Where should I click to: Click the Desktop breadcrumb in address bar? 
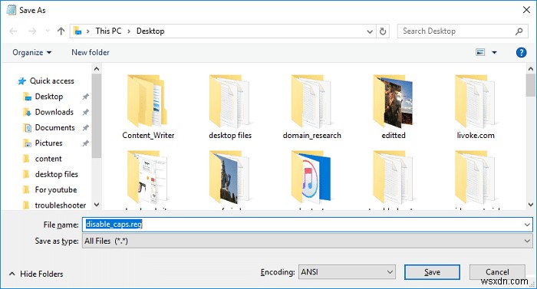(x=150, y=31)
